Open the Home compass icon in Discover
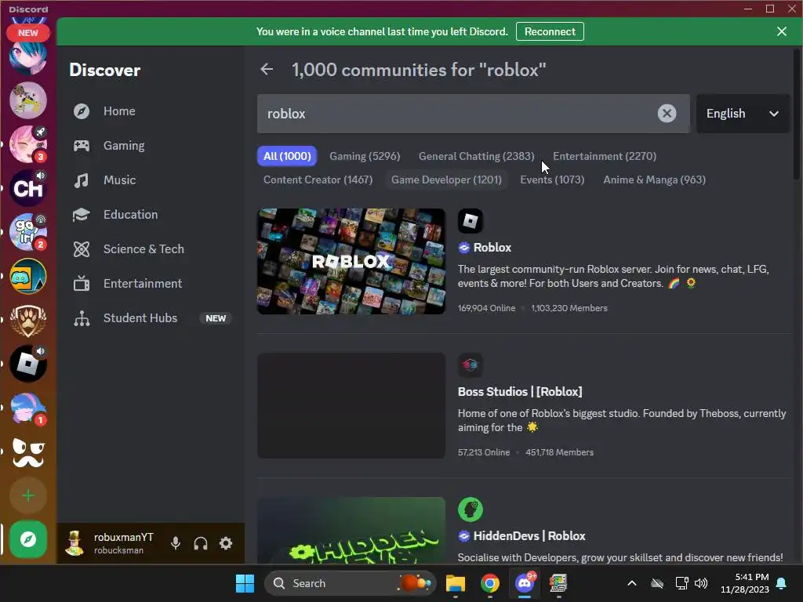This screenshot has width=803, height=602. [82, 111]
